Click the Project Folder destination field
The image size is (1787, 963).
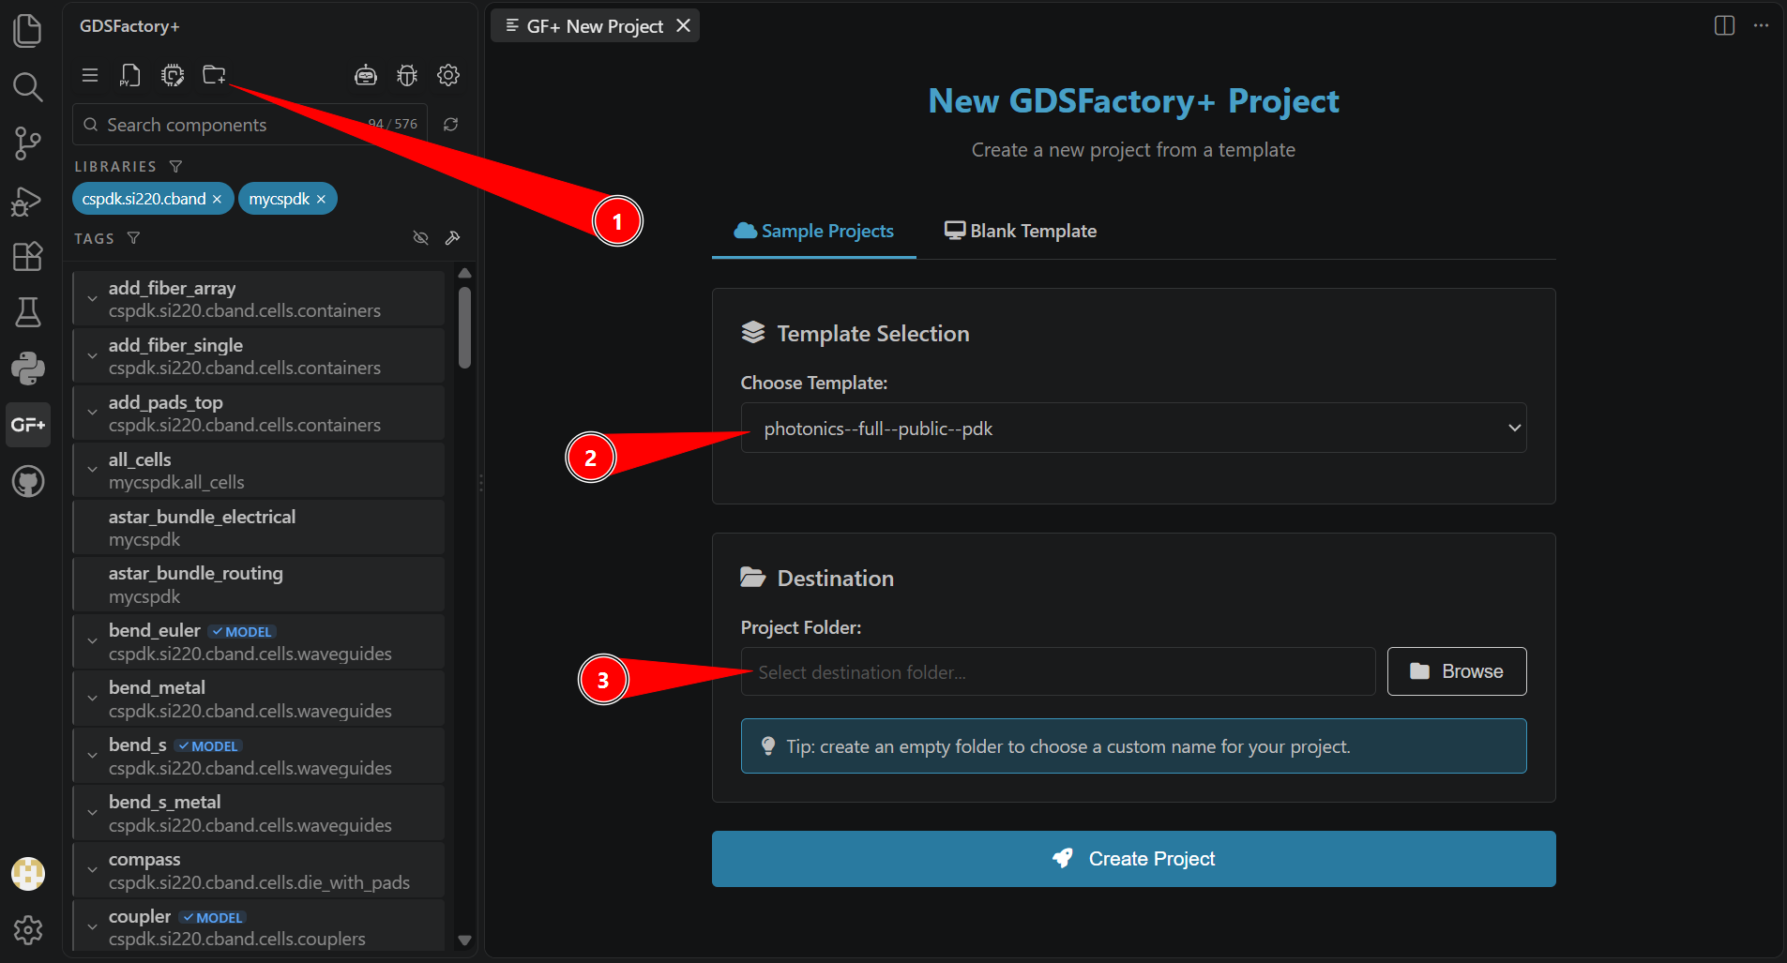(1058, 671)
